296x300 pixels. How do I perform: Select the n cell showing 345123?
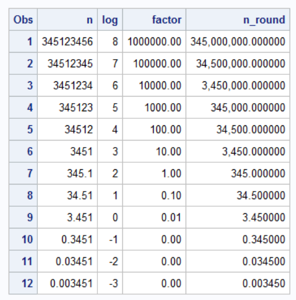click(x=67, y=107)
